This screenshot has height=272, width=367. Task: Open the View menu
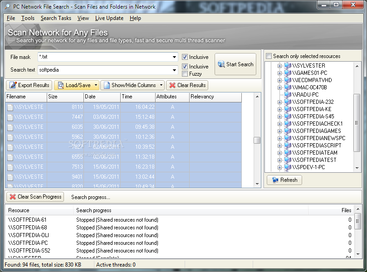tap(83, 18)
